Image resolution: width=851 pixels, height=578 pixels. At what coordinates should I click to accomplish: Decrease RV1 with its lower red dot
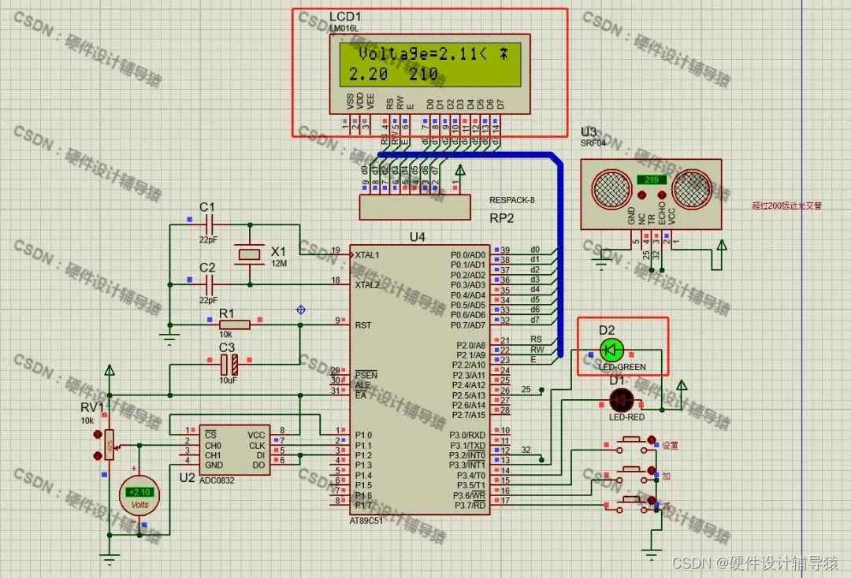98,455
